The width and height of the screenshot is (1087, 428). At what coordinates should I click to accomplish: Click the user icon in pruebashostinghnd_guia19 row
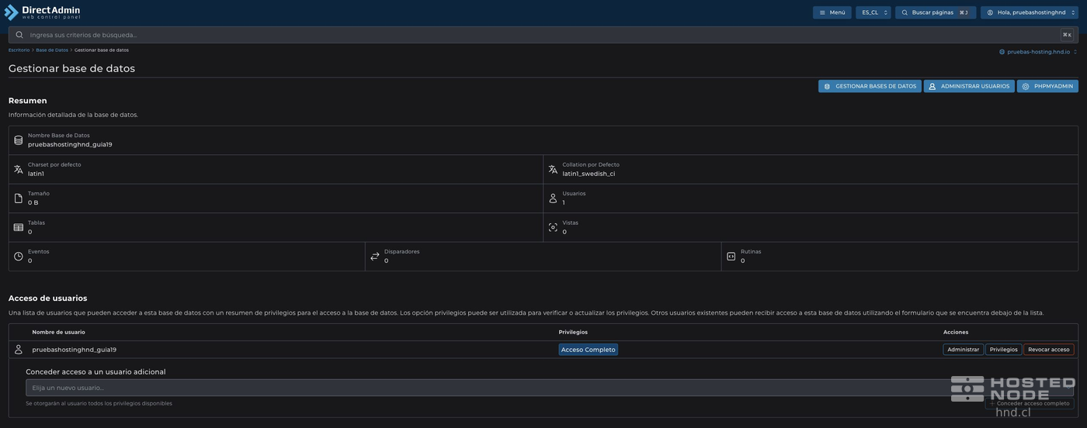point(19,350)
